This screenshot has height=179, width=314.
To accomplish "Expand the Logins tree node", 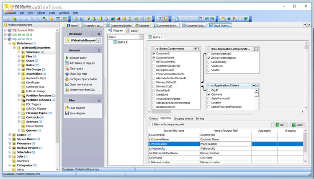I will [x=10, y=135].
